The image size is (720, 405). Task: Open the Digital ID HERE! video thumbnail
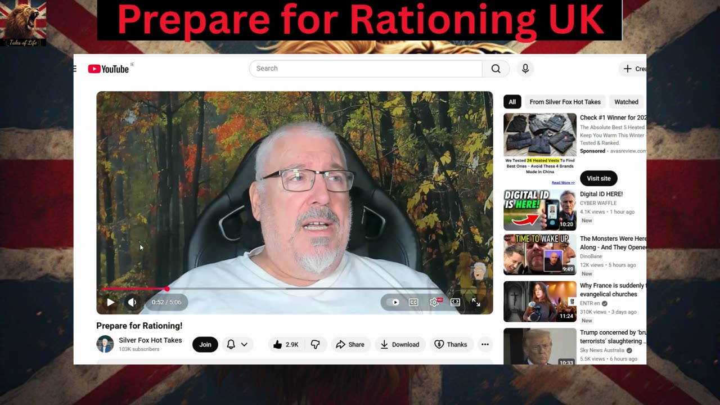540,210
